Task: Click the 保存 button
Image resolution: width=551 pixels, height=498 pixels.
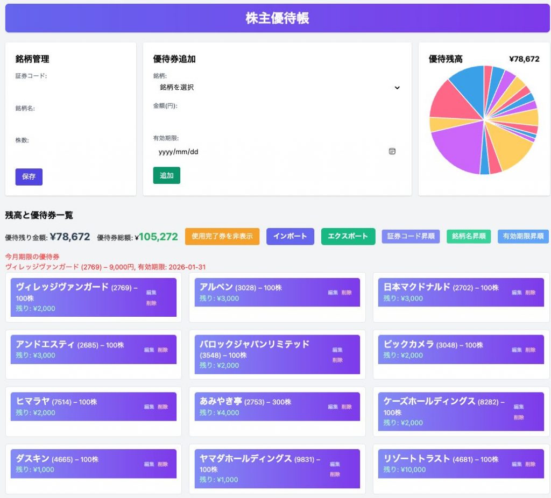Action: point(29,176)
